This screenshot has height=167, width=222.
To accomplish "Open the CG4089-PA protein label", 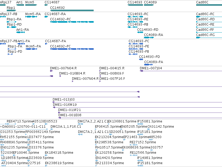I will (x=154, y=62).
